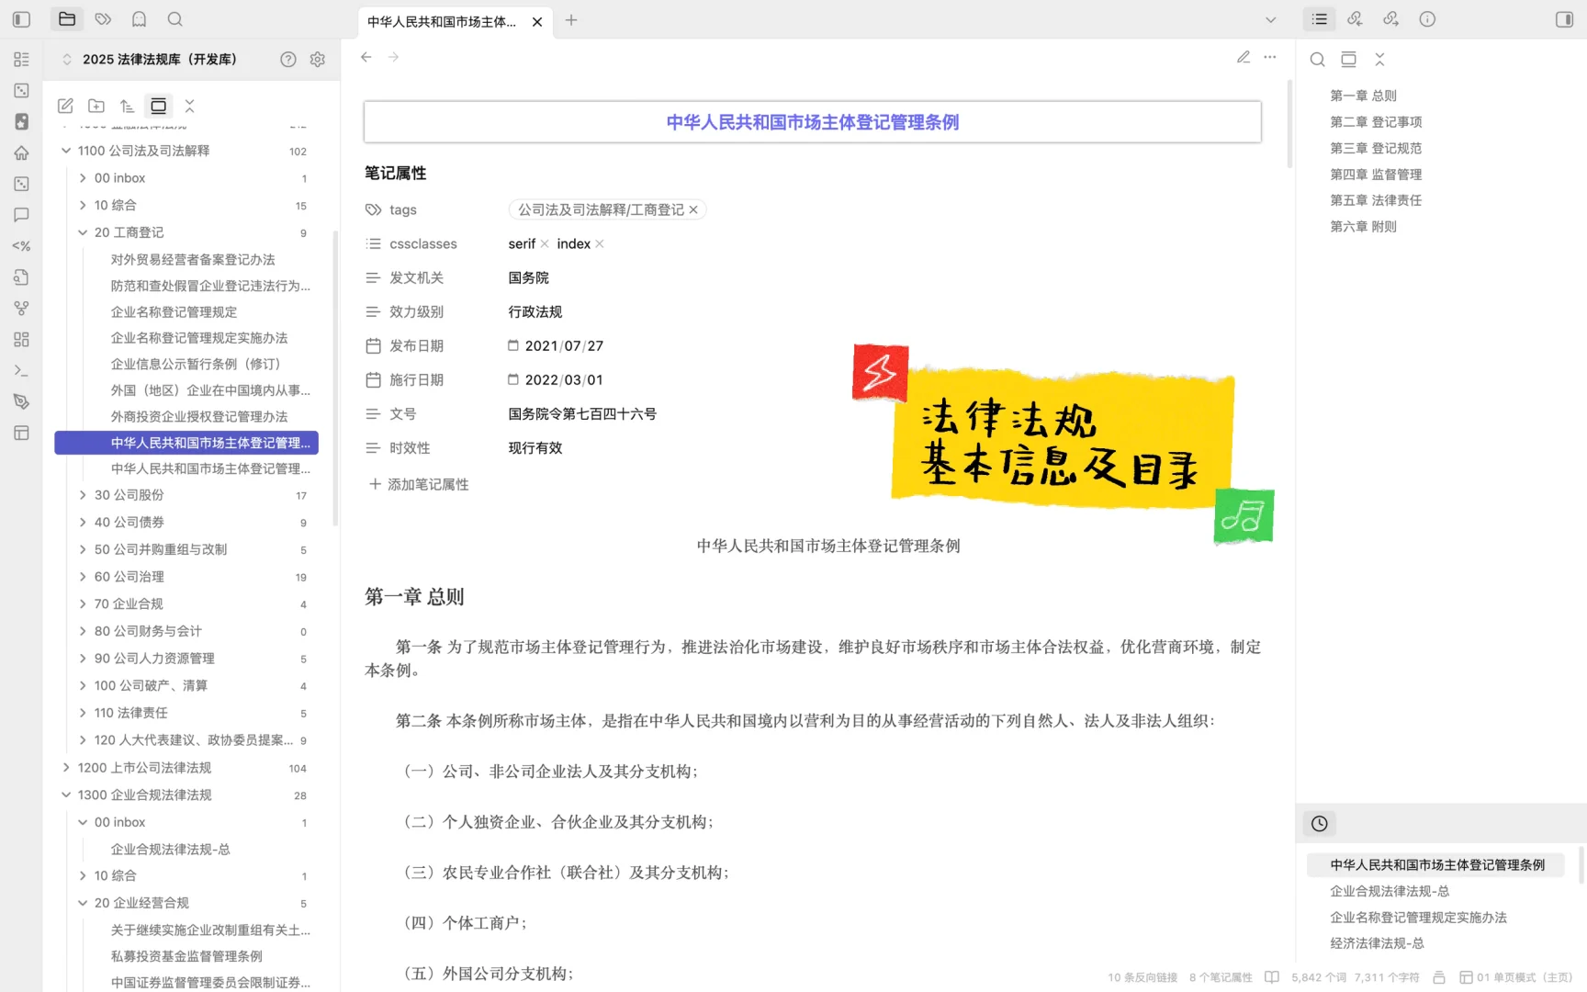This screenshot has width=1587, height=992.
Task: Open the flashcards panel
Action: (139, 19)
